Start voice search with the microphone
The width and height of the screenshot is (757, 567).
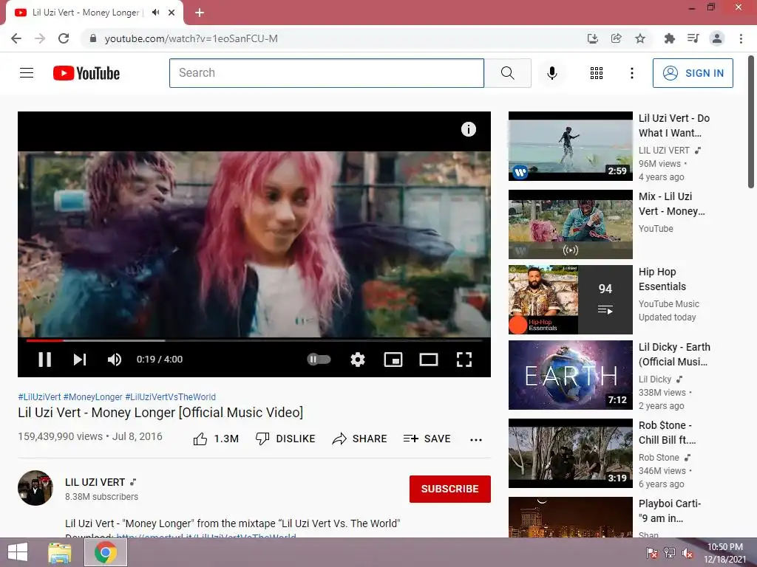pyautogui.click(x=551, y=73)
